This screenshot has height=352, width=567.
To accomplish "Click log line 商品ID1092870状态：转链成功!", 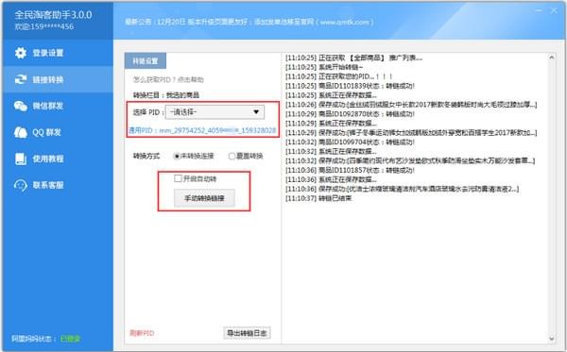I will [x=350, y=114].
